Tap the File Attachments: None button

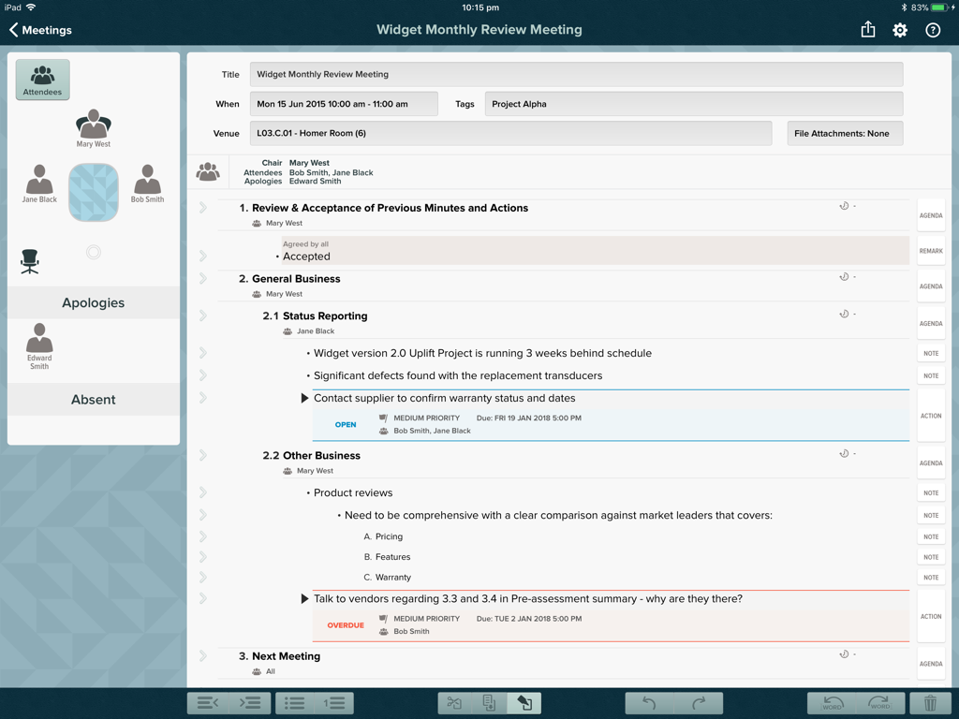(844, 133)
